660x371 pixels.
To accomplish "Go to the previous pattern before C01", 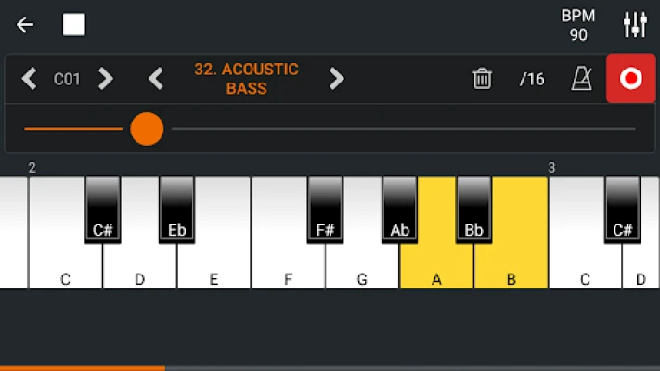I will tap(30, 79).
